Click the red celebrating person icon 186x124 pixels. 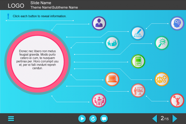pos(177,101)
